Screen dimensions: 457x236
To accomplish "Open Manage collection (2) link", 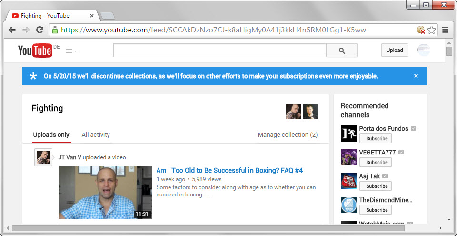I will point(288,135).
